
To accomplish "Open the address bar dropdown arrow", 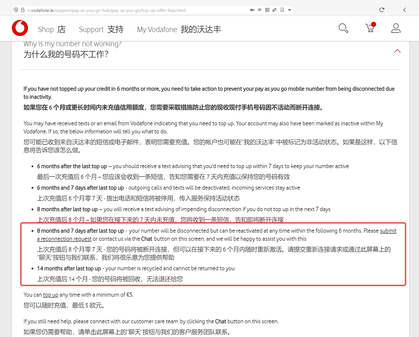I will (x=290, y=10).
